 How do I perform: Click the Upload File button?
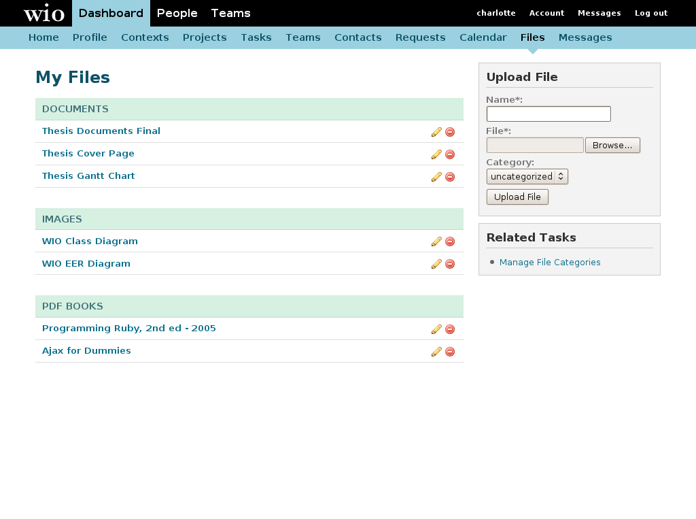[x=517, y=197]
